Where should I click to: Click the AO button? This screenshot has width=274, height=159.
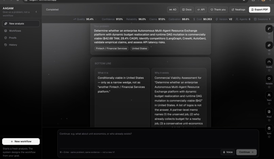(173, 10)
